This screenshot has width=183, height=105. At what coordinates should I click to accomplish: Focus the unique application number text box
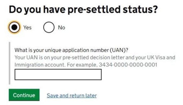coord(58,74)
